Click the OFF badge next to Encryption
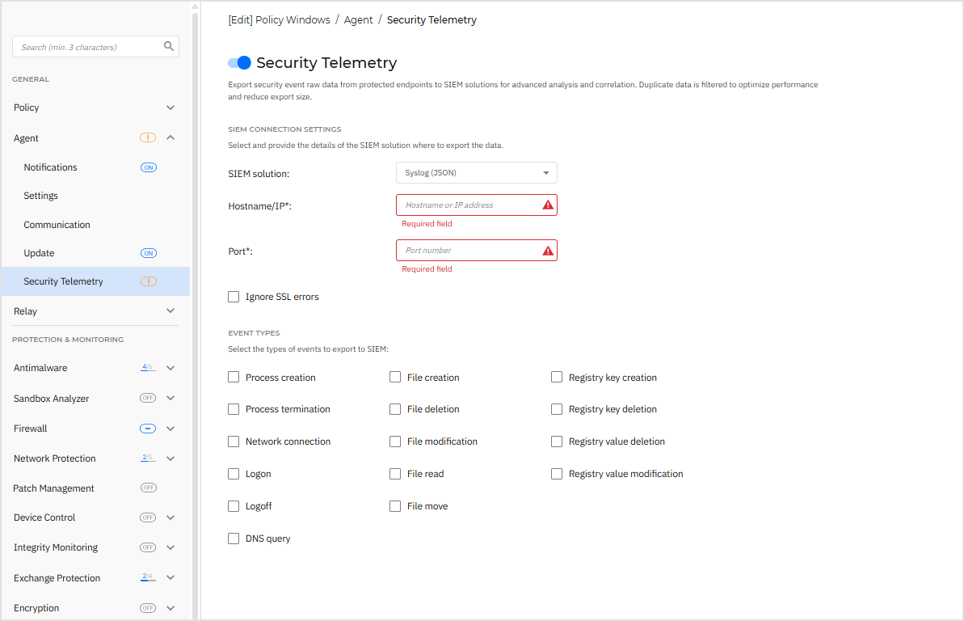The height and width of the screenshot is (621, 964). tap(147, 607)
